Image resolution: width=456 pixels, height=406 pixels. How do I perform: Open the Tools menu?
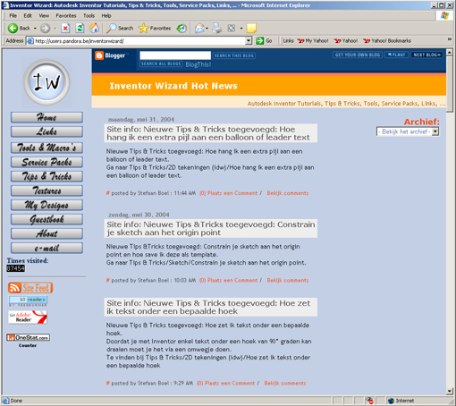pos(89,15)
